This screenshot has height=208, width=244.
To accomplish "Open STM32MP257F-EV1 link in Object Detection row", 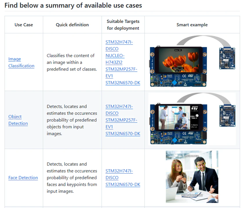I will point(121,123).
